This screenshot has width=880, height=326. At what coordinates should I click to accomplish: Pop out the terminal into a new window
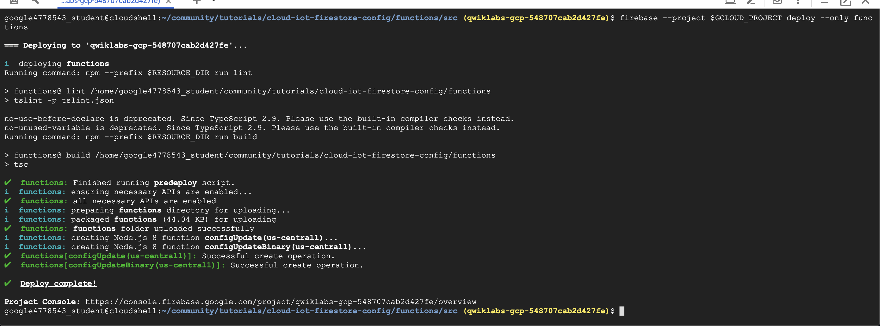[846, 3]
